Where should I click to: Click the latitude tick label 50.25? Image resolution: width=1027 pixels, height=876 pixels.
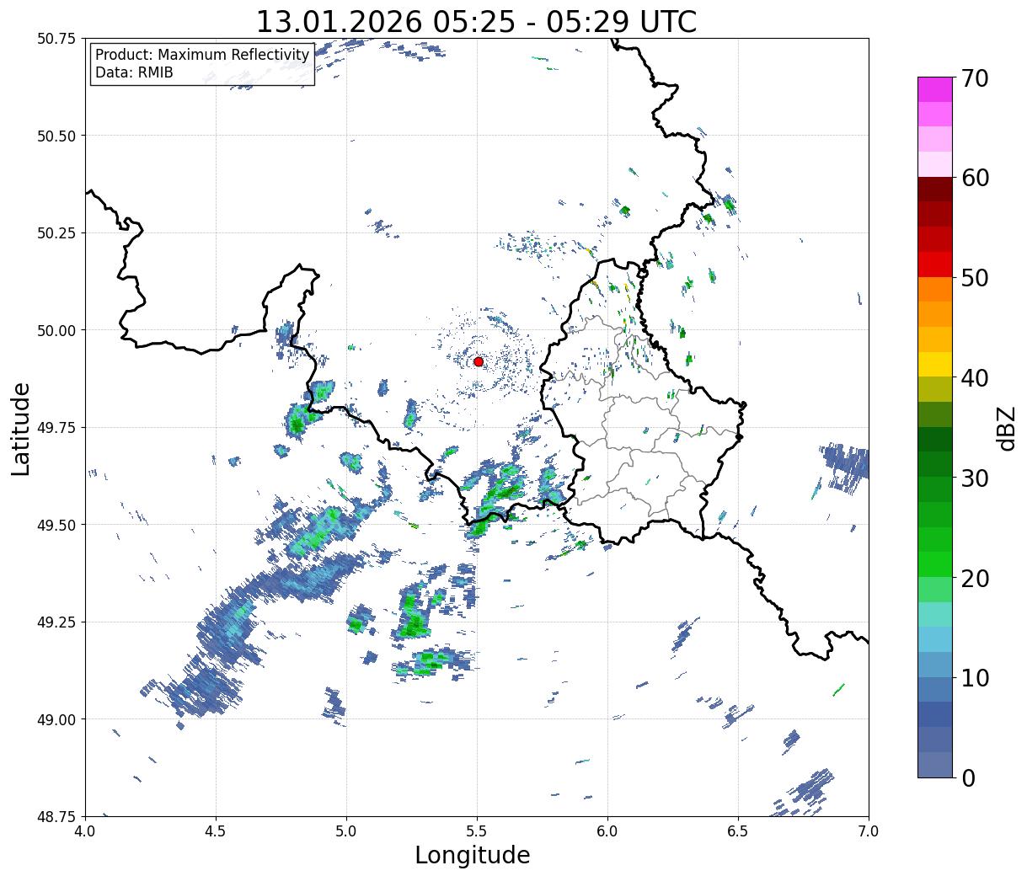pos(56,233)
